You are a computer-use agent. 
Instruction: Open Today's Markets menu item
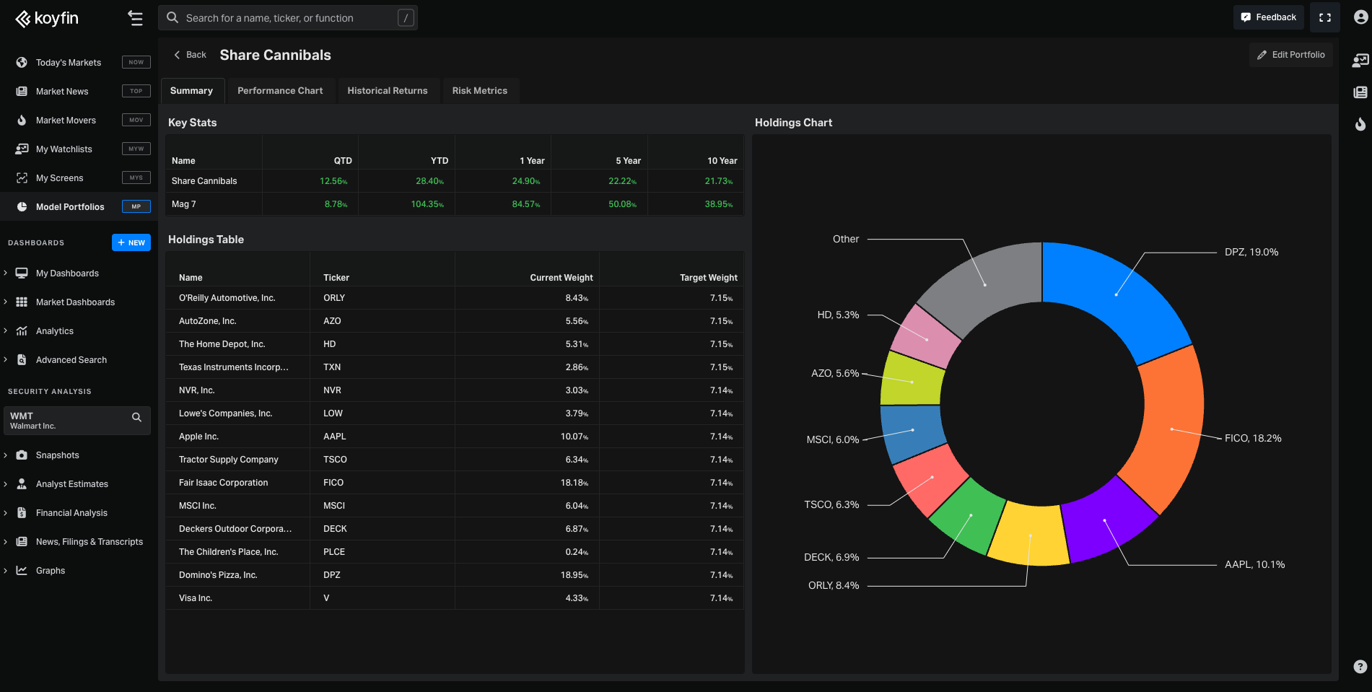click(79, 63)
